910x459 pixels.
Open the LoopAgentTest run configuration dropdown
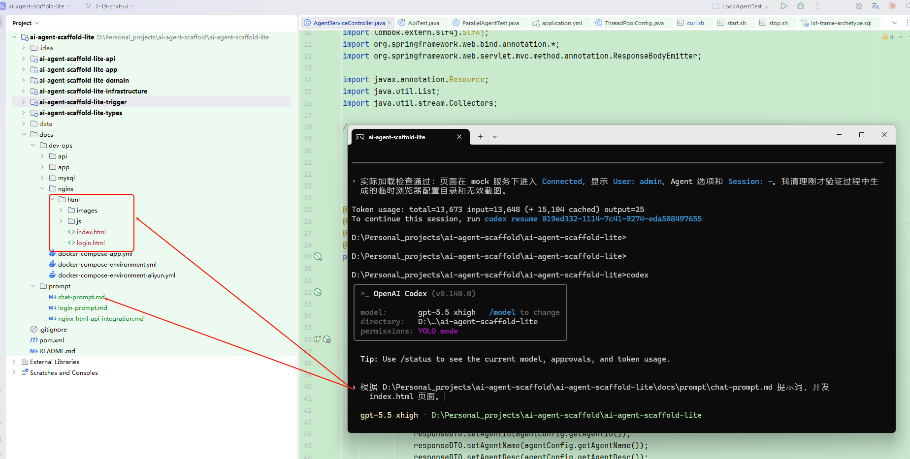[741, 6]
